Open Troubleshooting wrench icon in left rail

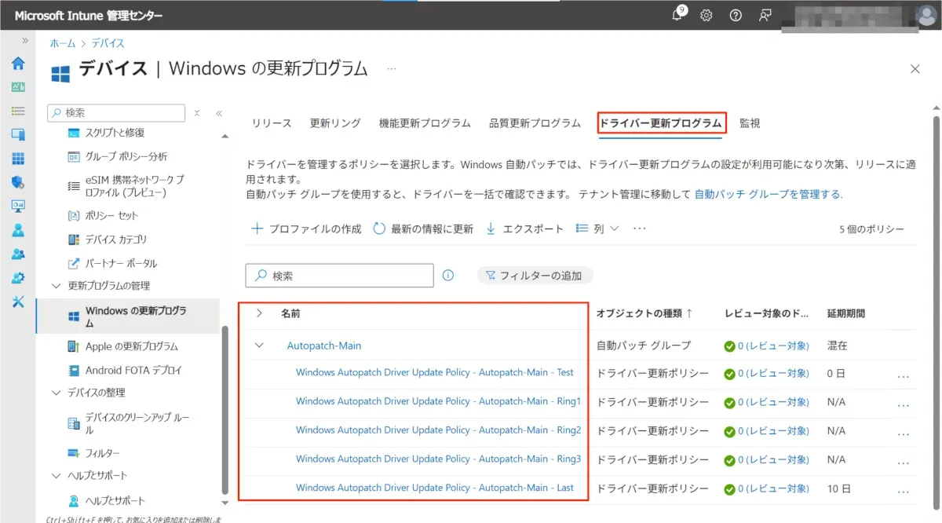tap(17, 302)
